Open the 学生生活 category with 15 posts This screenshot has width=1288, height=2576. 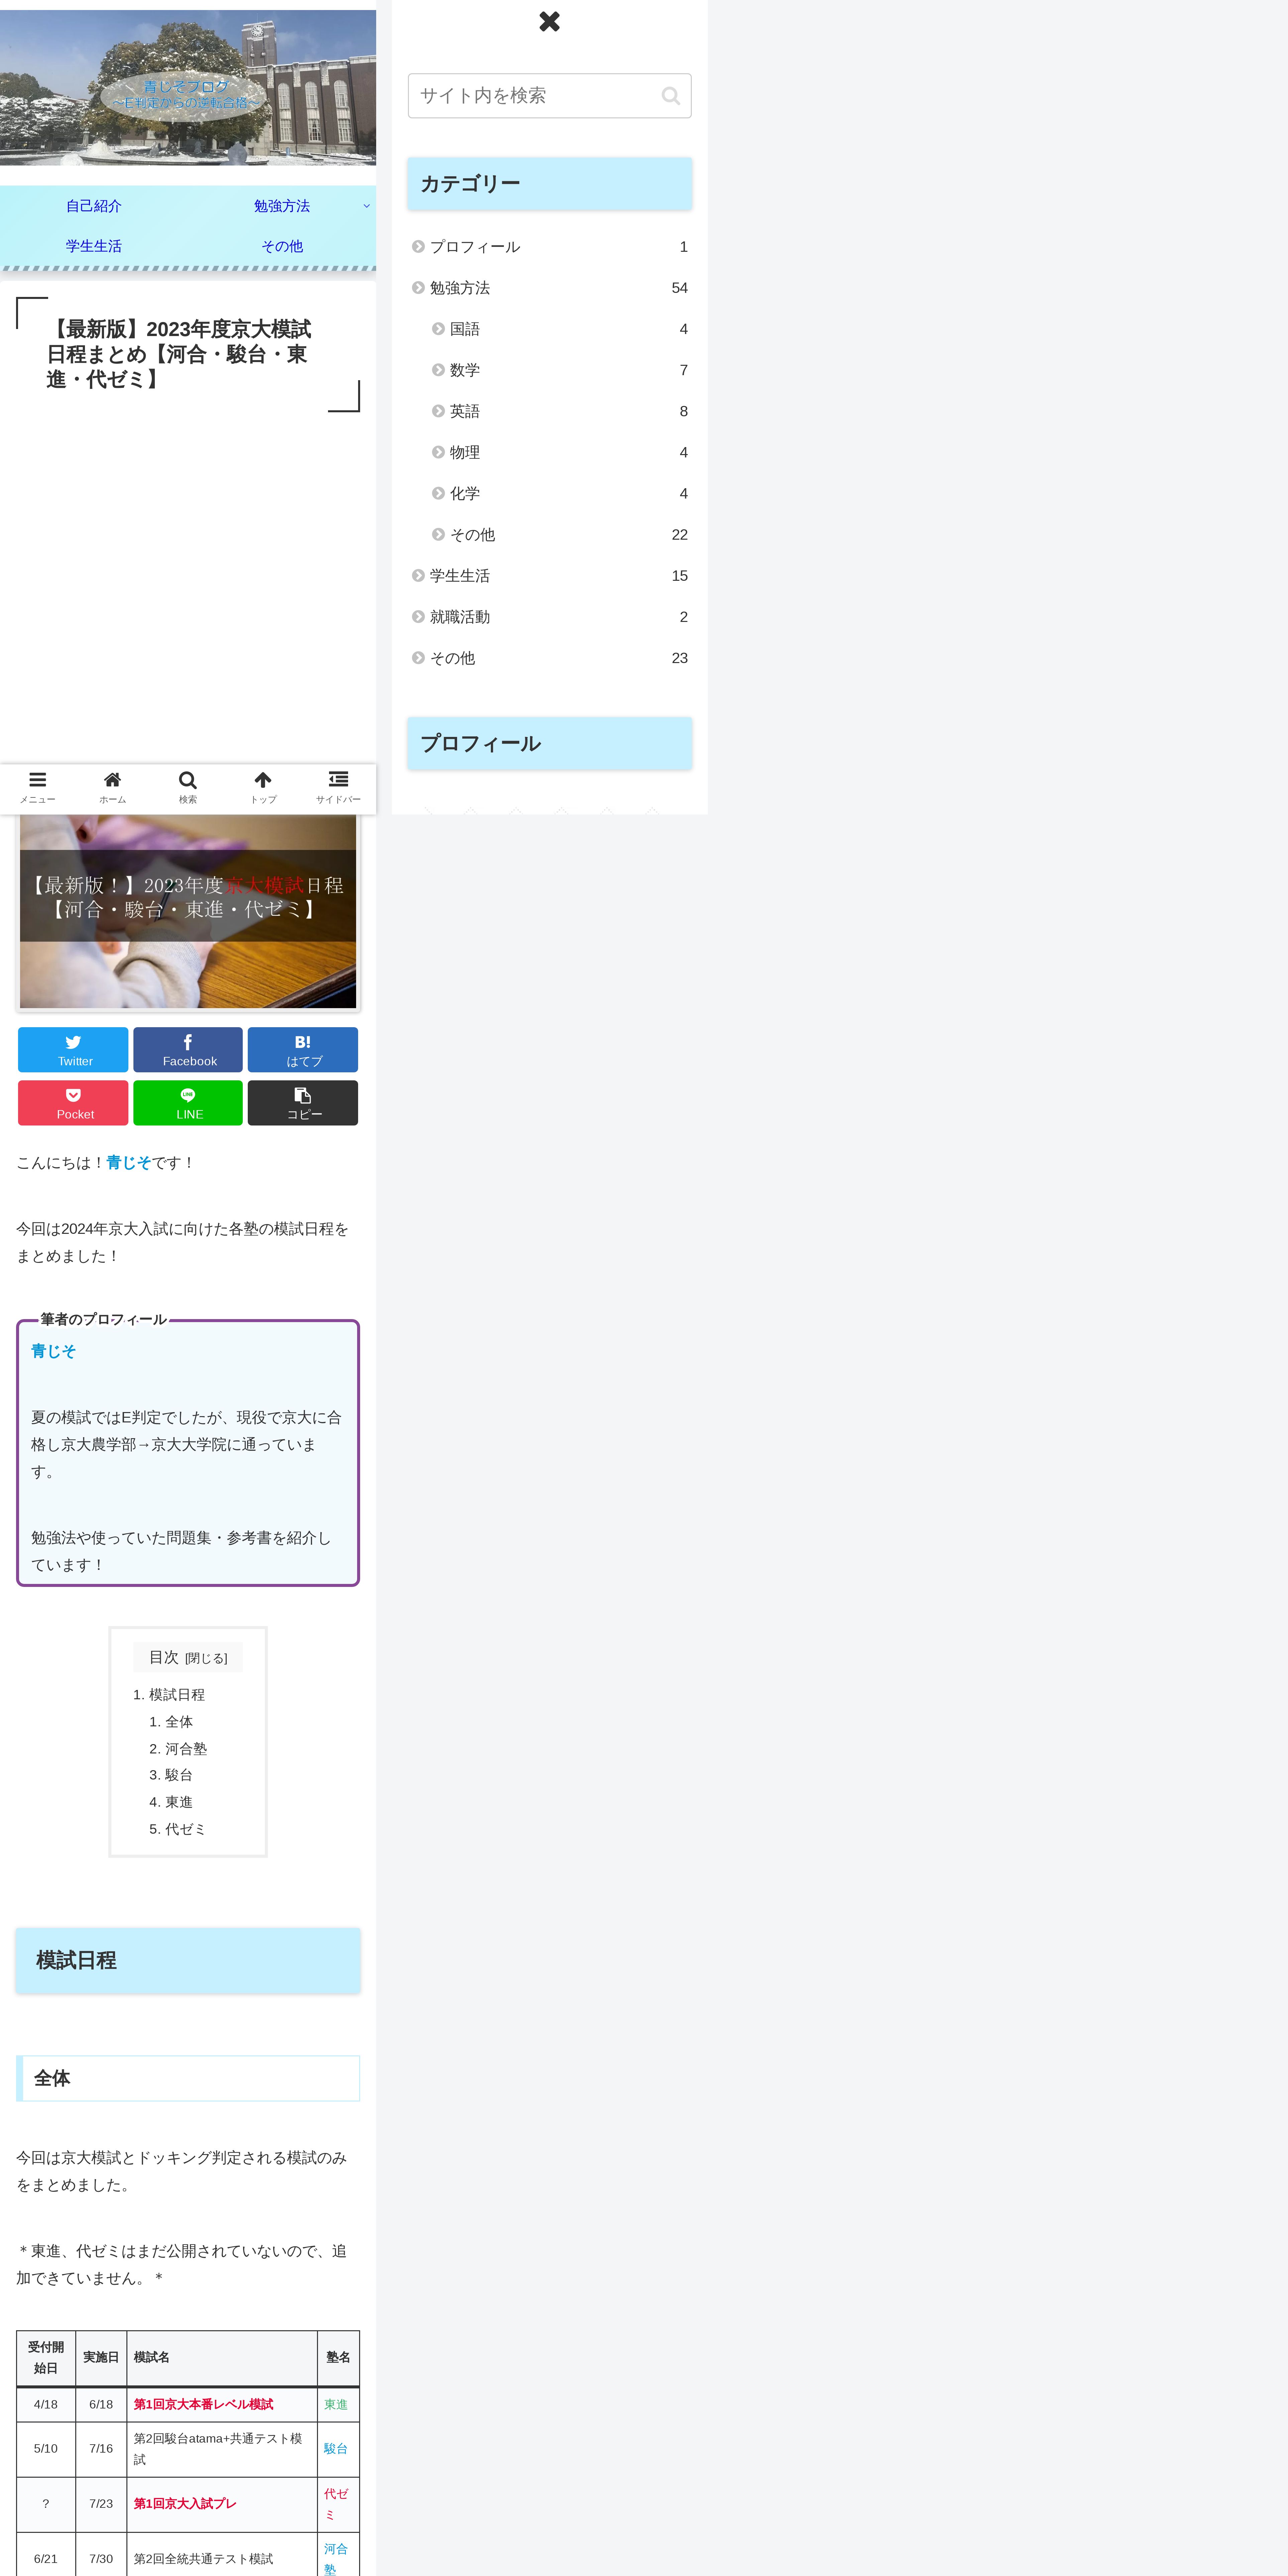(x=549, y=576)
